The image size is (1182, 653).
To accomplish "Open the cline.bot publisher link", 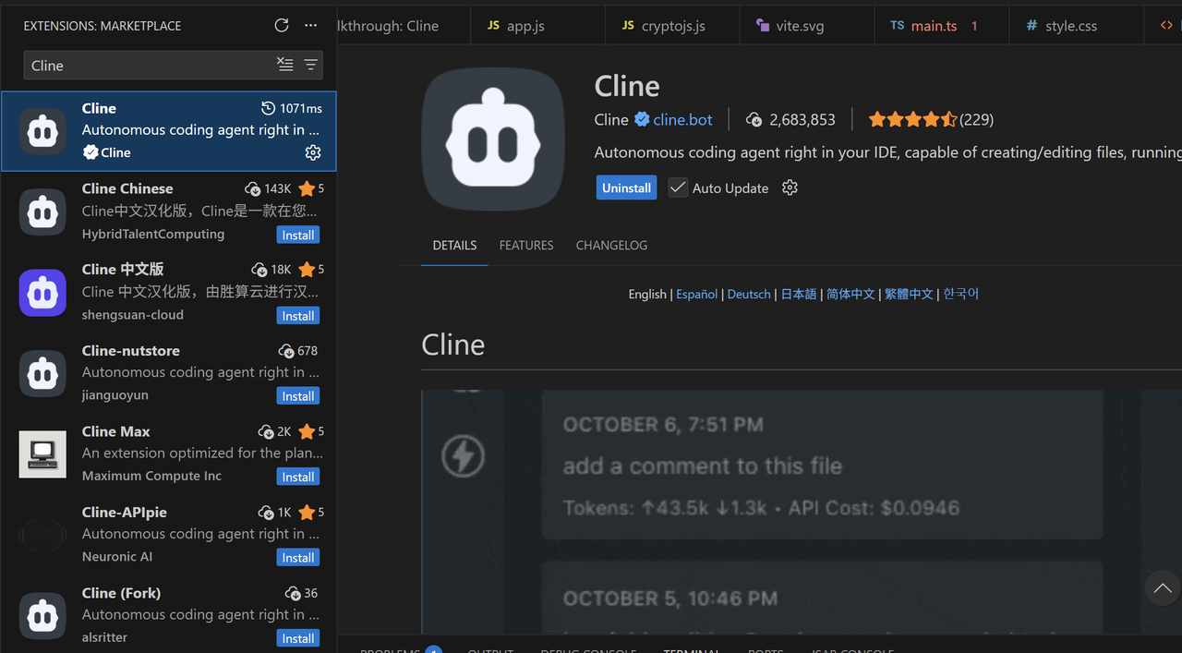I will pos(682,119).
